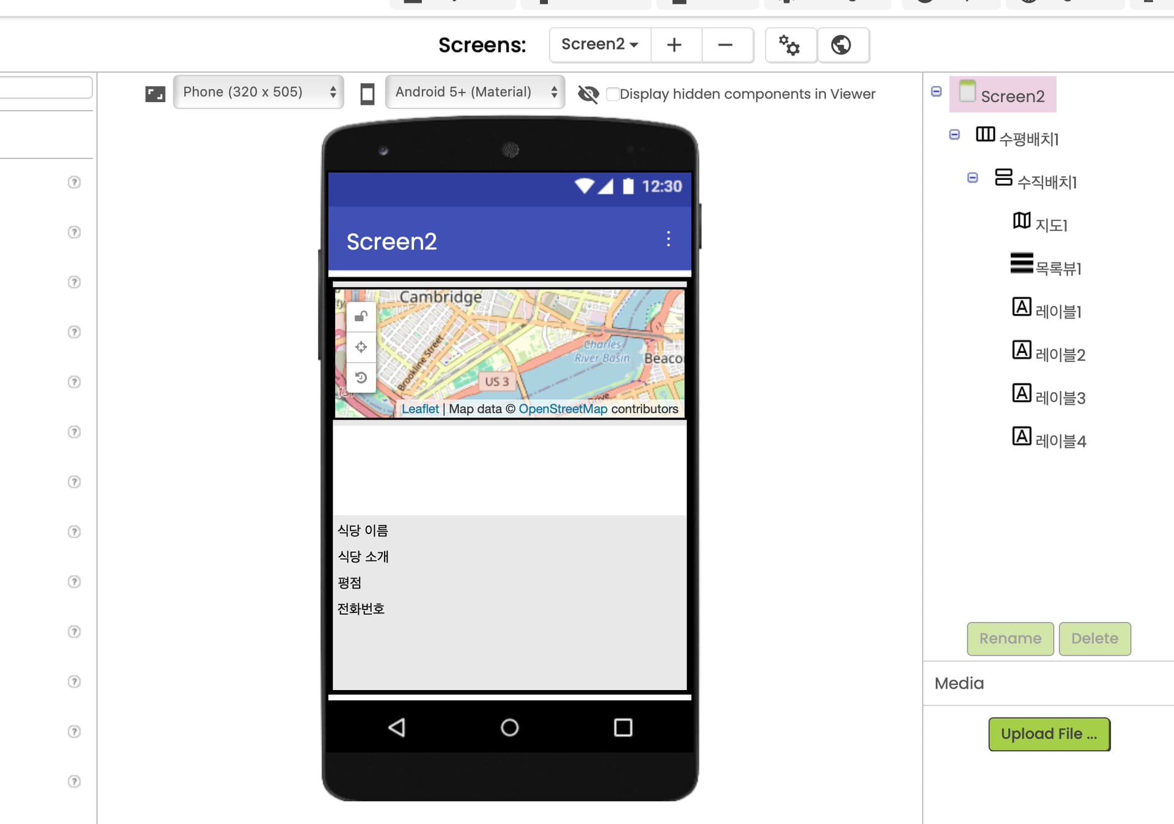Select the 전화번호 label in viewer

361,609
